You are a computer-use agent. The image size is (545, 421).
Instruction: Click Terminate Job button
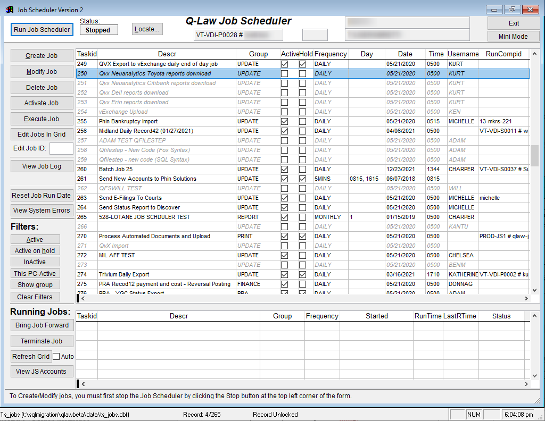click(x=42, y=341)
